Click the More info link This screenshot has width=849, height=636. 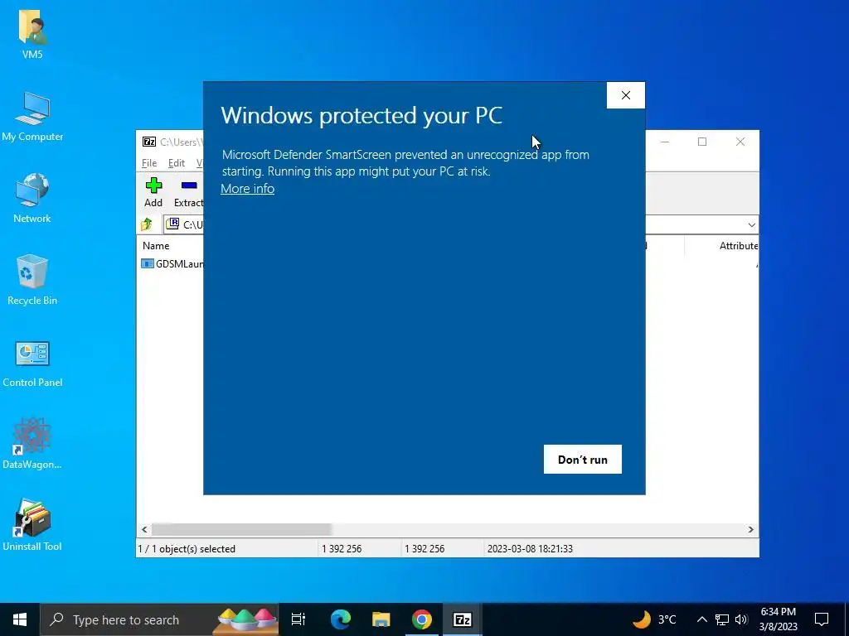(x=247, y=189)
